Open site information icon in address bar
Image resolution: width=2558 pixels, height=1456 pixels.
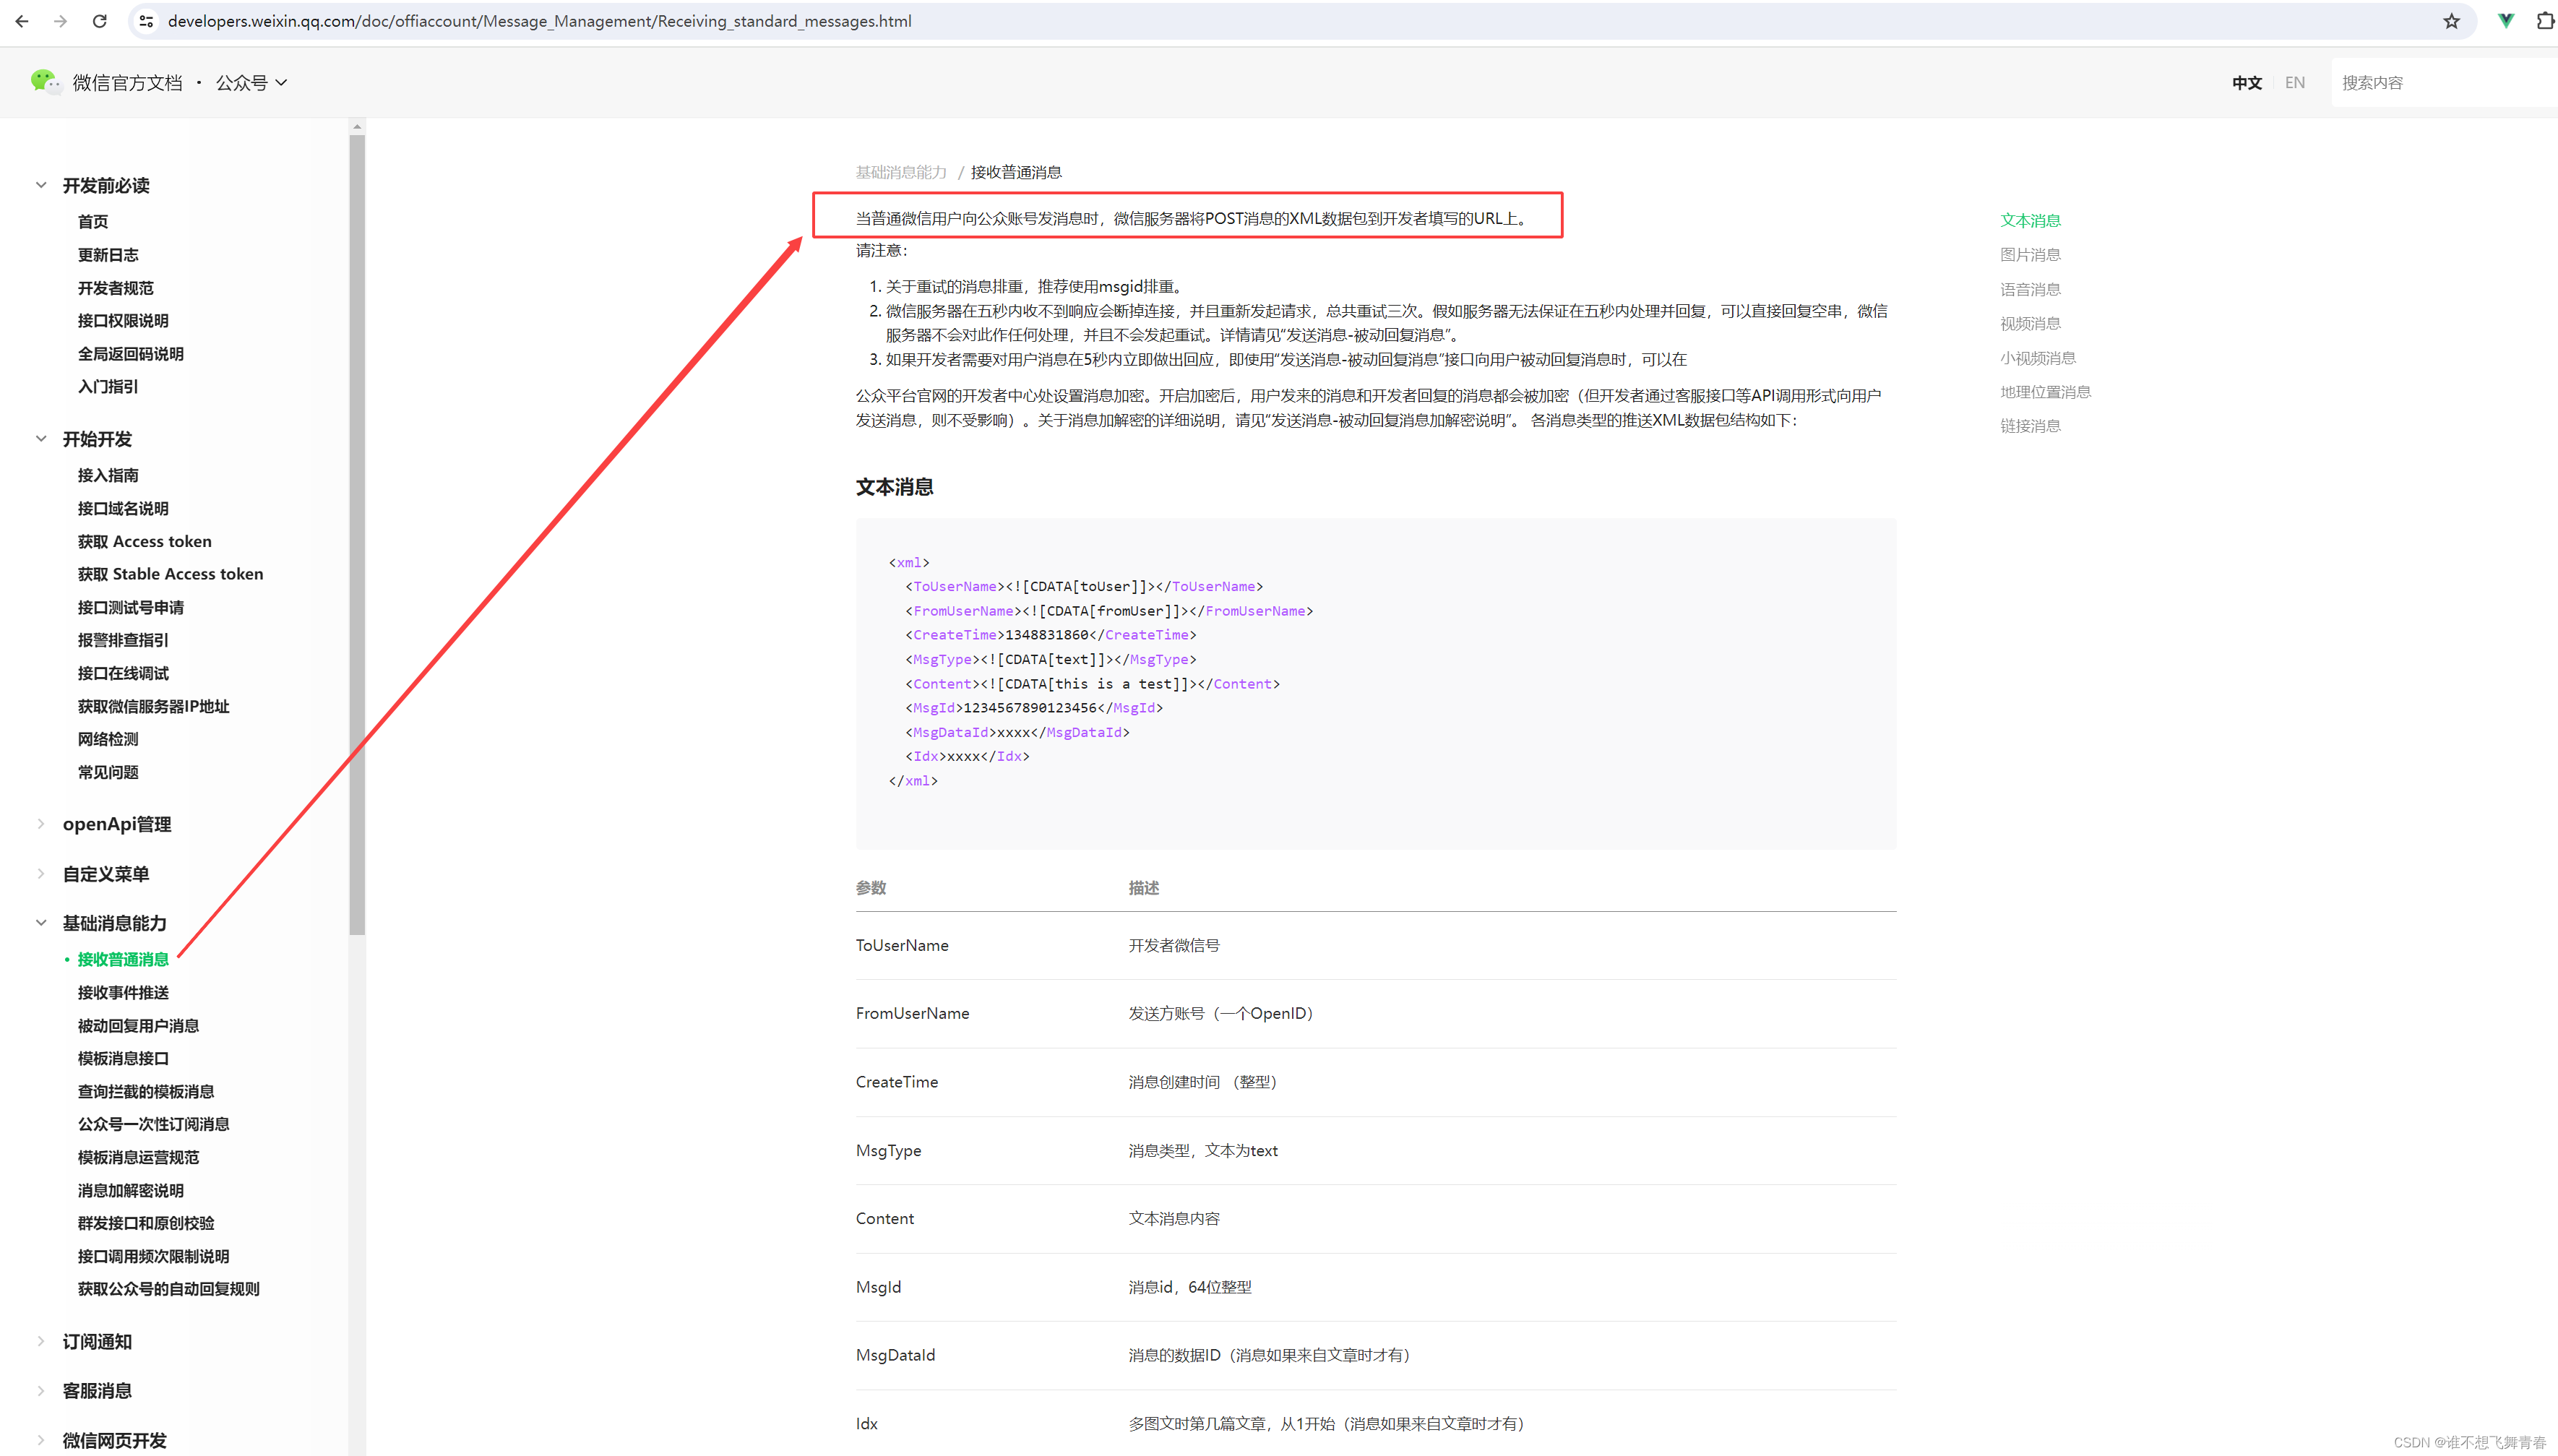(x=147, y=21)
